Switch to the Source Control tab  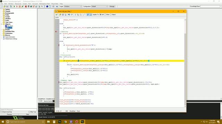48,101
